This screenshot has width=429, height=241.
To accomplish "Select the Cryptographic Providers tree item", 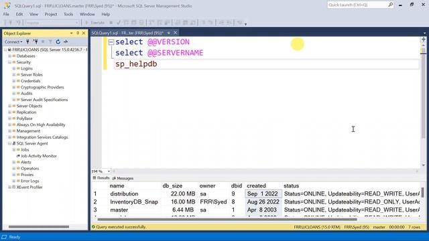I will click(x=42, y=87).
